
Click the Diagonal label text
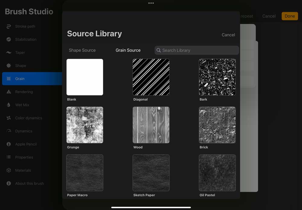click(140, 99)
